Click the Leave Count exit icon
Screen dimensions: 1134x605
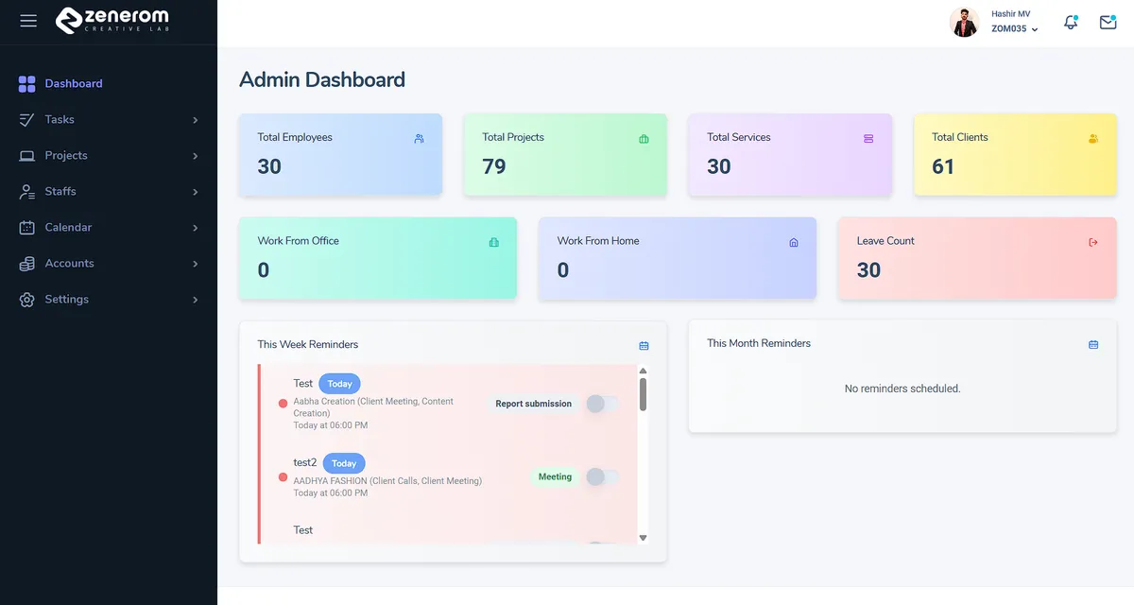point(1093,243)
